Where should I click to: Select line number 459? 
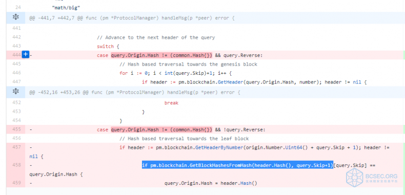click(x=16, y=183)
